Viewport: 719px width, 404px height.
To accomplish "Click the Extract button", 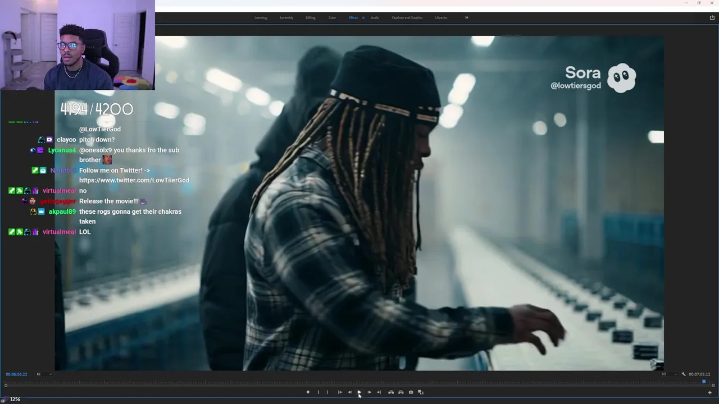I will [401, 392].
